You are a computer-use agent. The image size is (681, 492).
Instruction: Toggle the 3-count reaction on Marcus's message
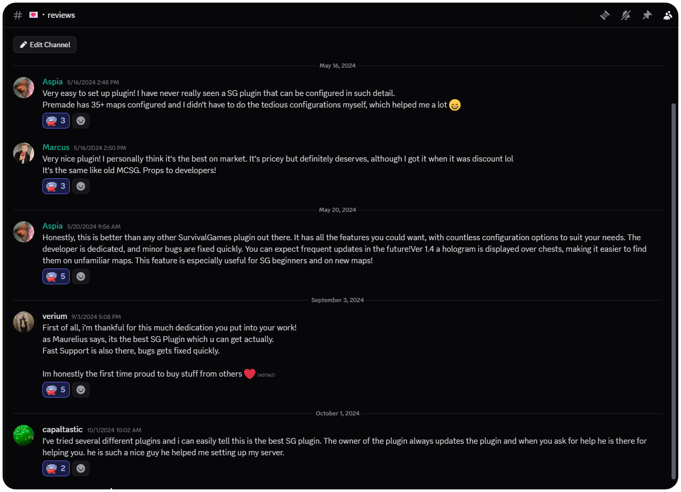pos(56,186)
